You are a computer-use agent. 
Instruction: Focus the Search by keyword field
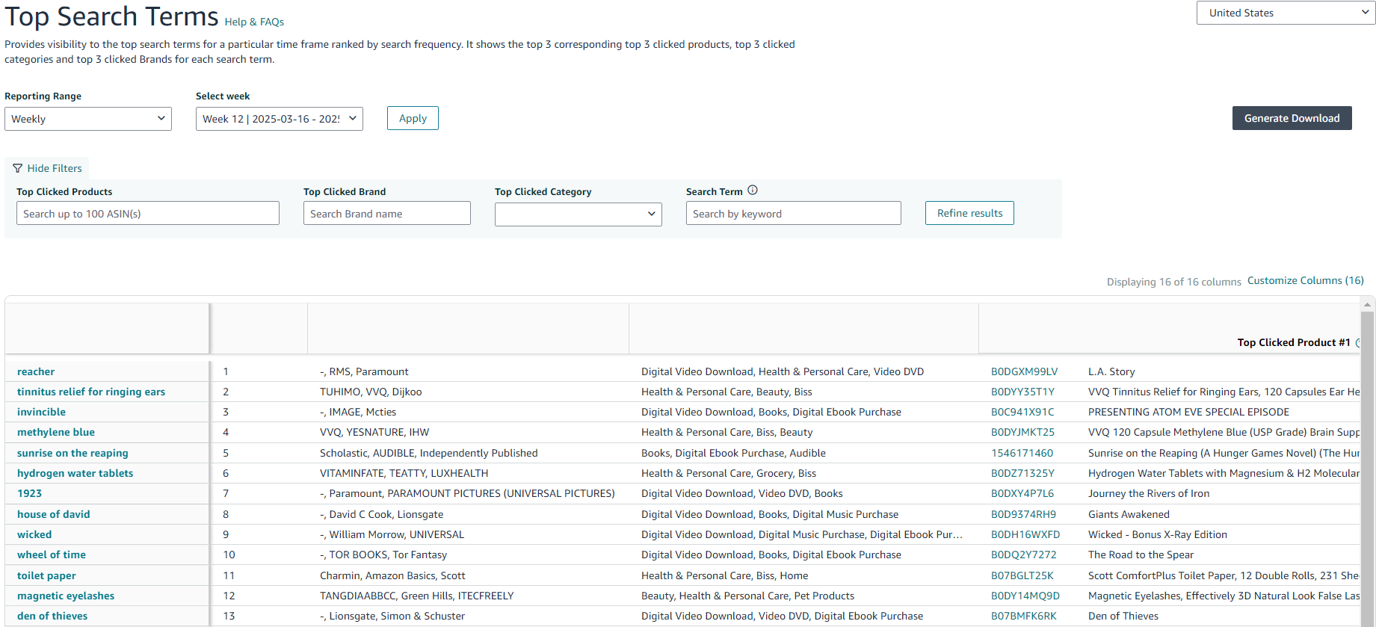(x=794, y=214)
